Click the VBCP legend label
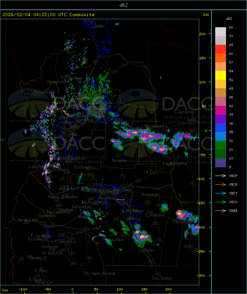247x294 pixels. click(x=233, y=176)
